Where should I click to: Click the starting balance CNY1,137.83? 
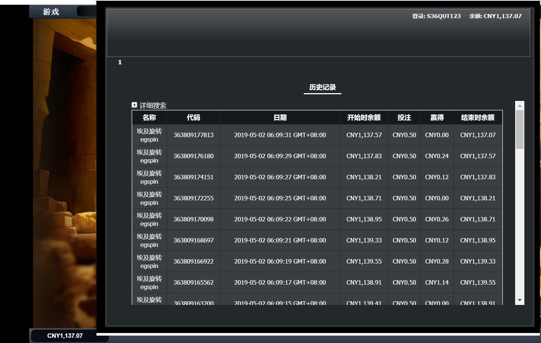pyautogui.click(x=364, y=156)
